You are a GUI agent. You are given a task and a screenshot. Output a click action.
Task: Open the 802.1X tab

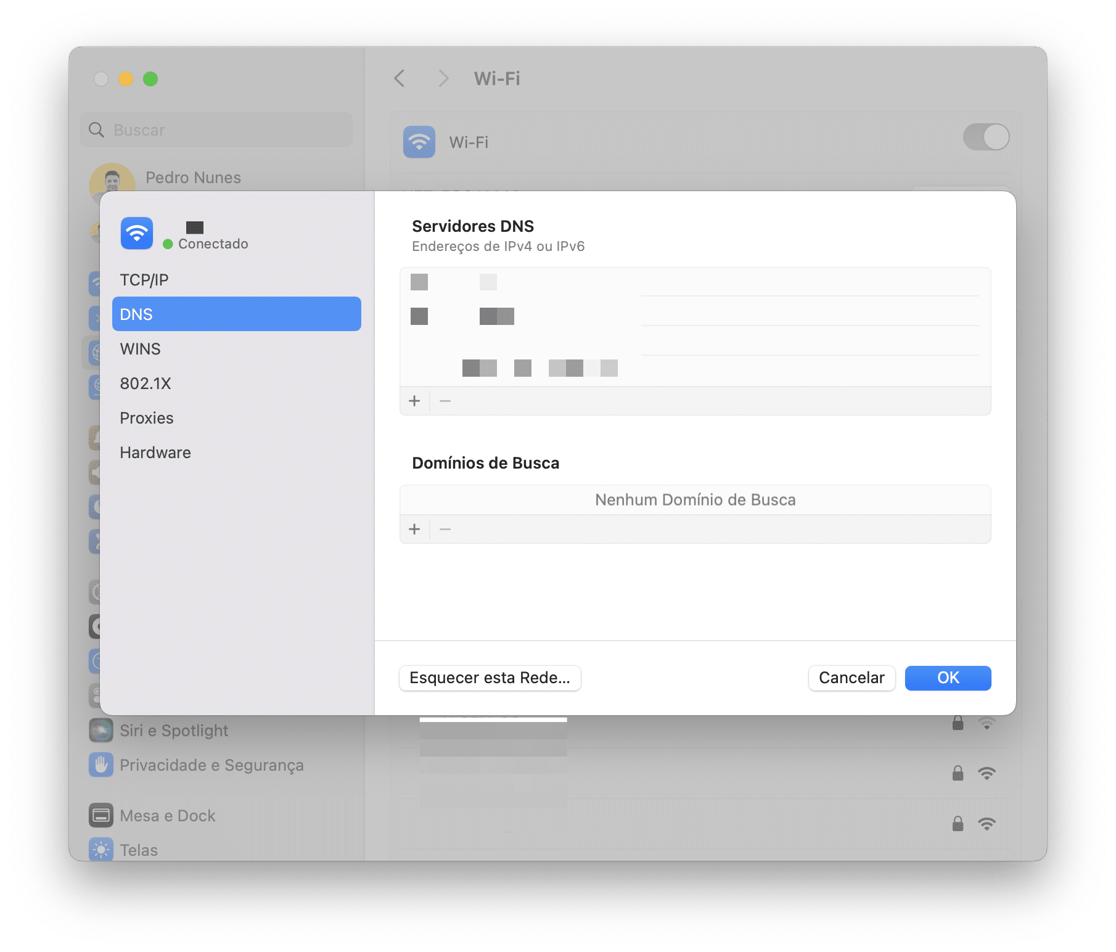(236, 384)
